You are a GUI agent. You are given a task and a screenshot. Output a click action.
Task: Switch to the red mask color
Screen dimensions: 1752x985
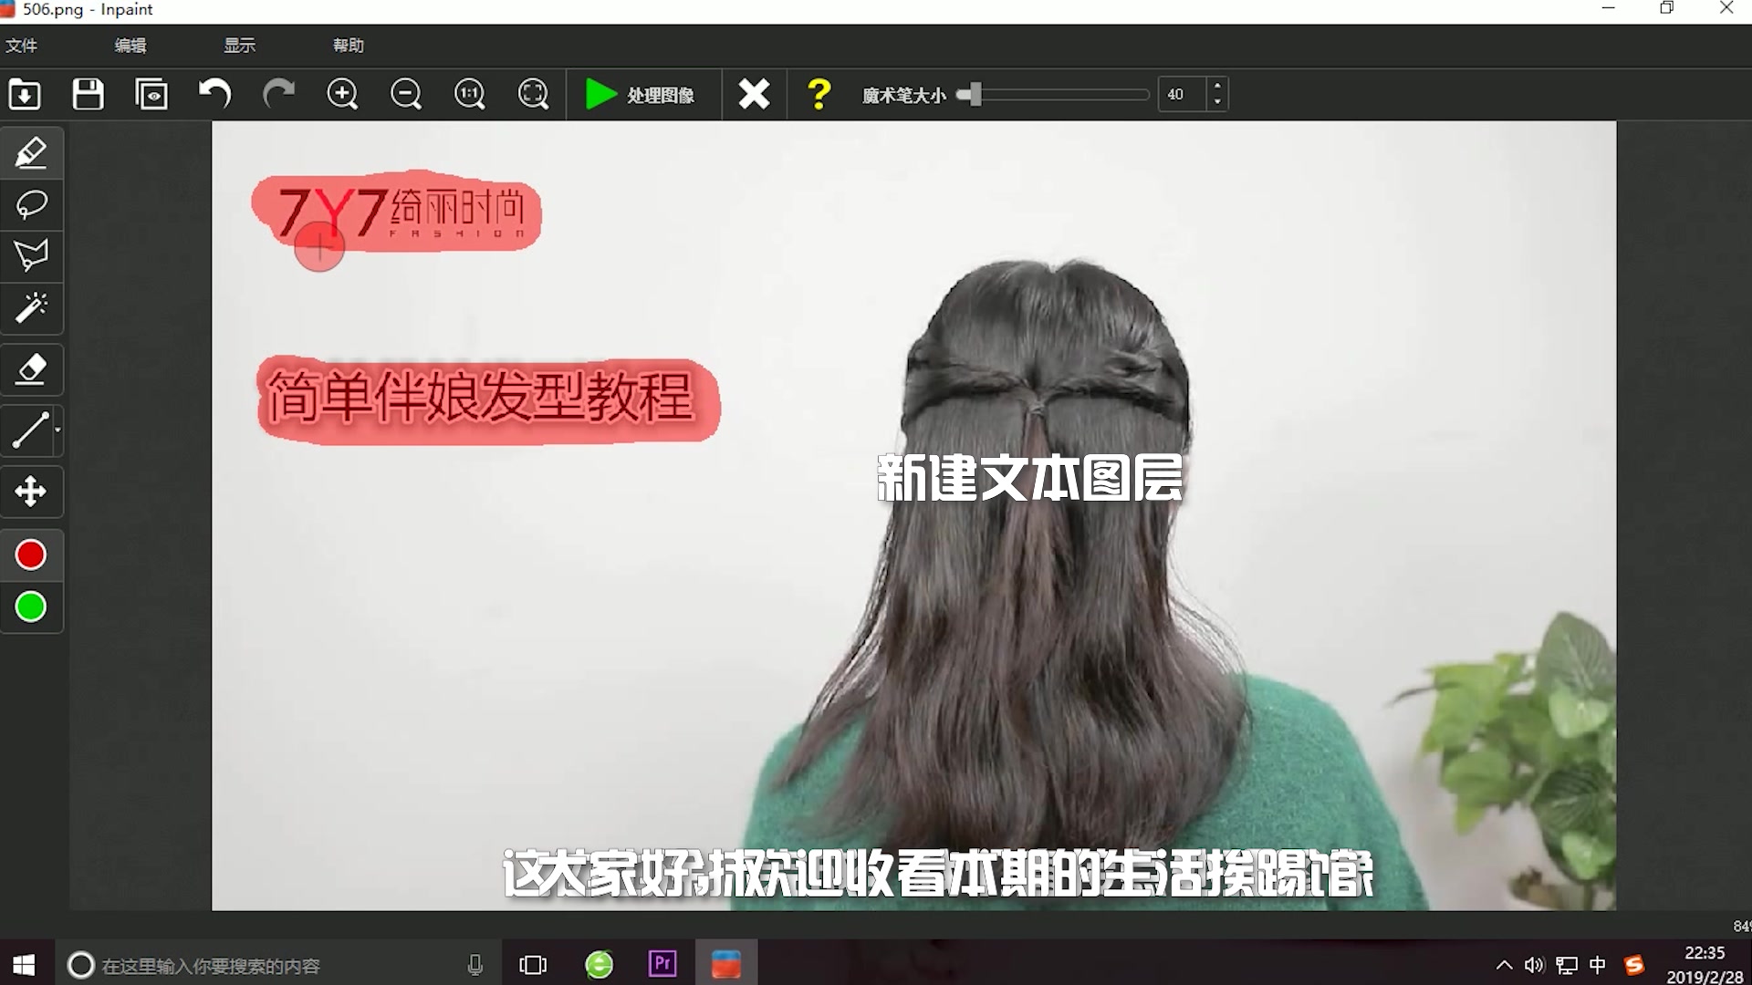click(x=30, y=555)
